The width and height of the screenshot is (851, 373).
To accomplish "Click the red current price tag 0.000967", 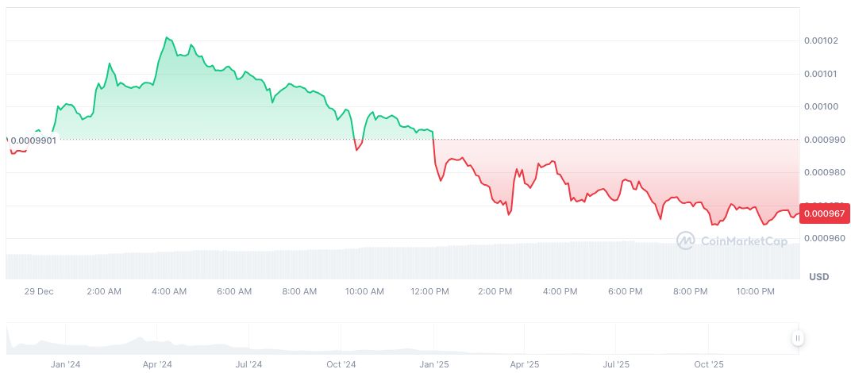I will (823, 213).
